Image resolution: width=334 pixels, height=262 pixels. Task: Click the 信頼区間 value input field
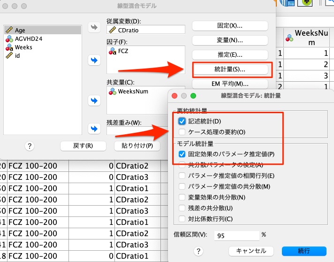tap(236, 235)
